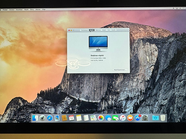The image size is (186, 139).
Task: Launch FaceTime from the dock
Action: [x=115, y=118]
